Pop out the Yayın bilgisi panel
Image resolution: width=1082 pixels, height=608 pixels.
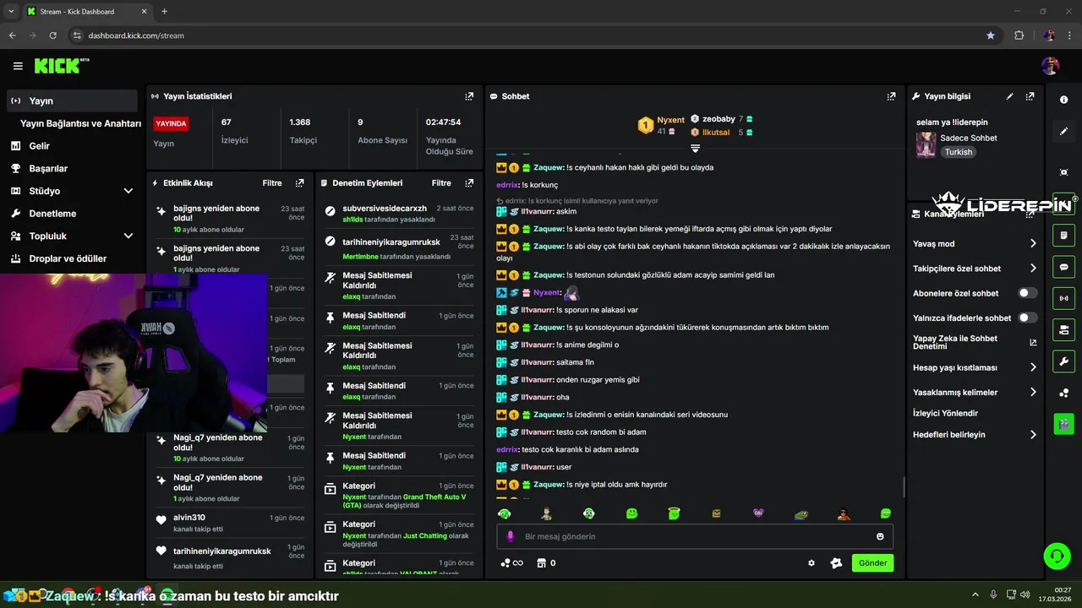tap(1030, 96)
